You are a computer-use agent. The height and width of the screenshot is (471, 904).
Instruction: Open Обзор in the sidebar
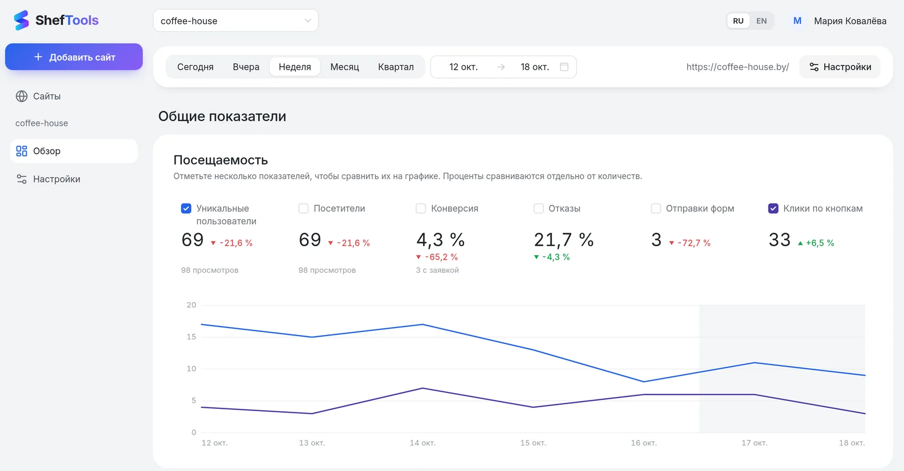pos(74,151)
